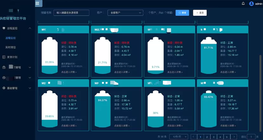
Task: Click the 发货计划 document icon
Action: point(4,57)
